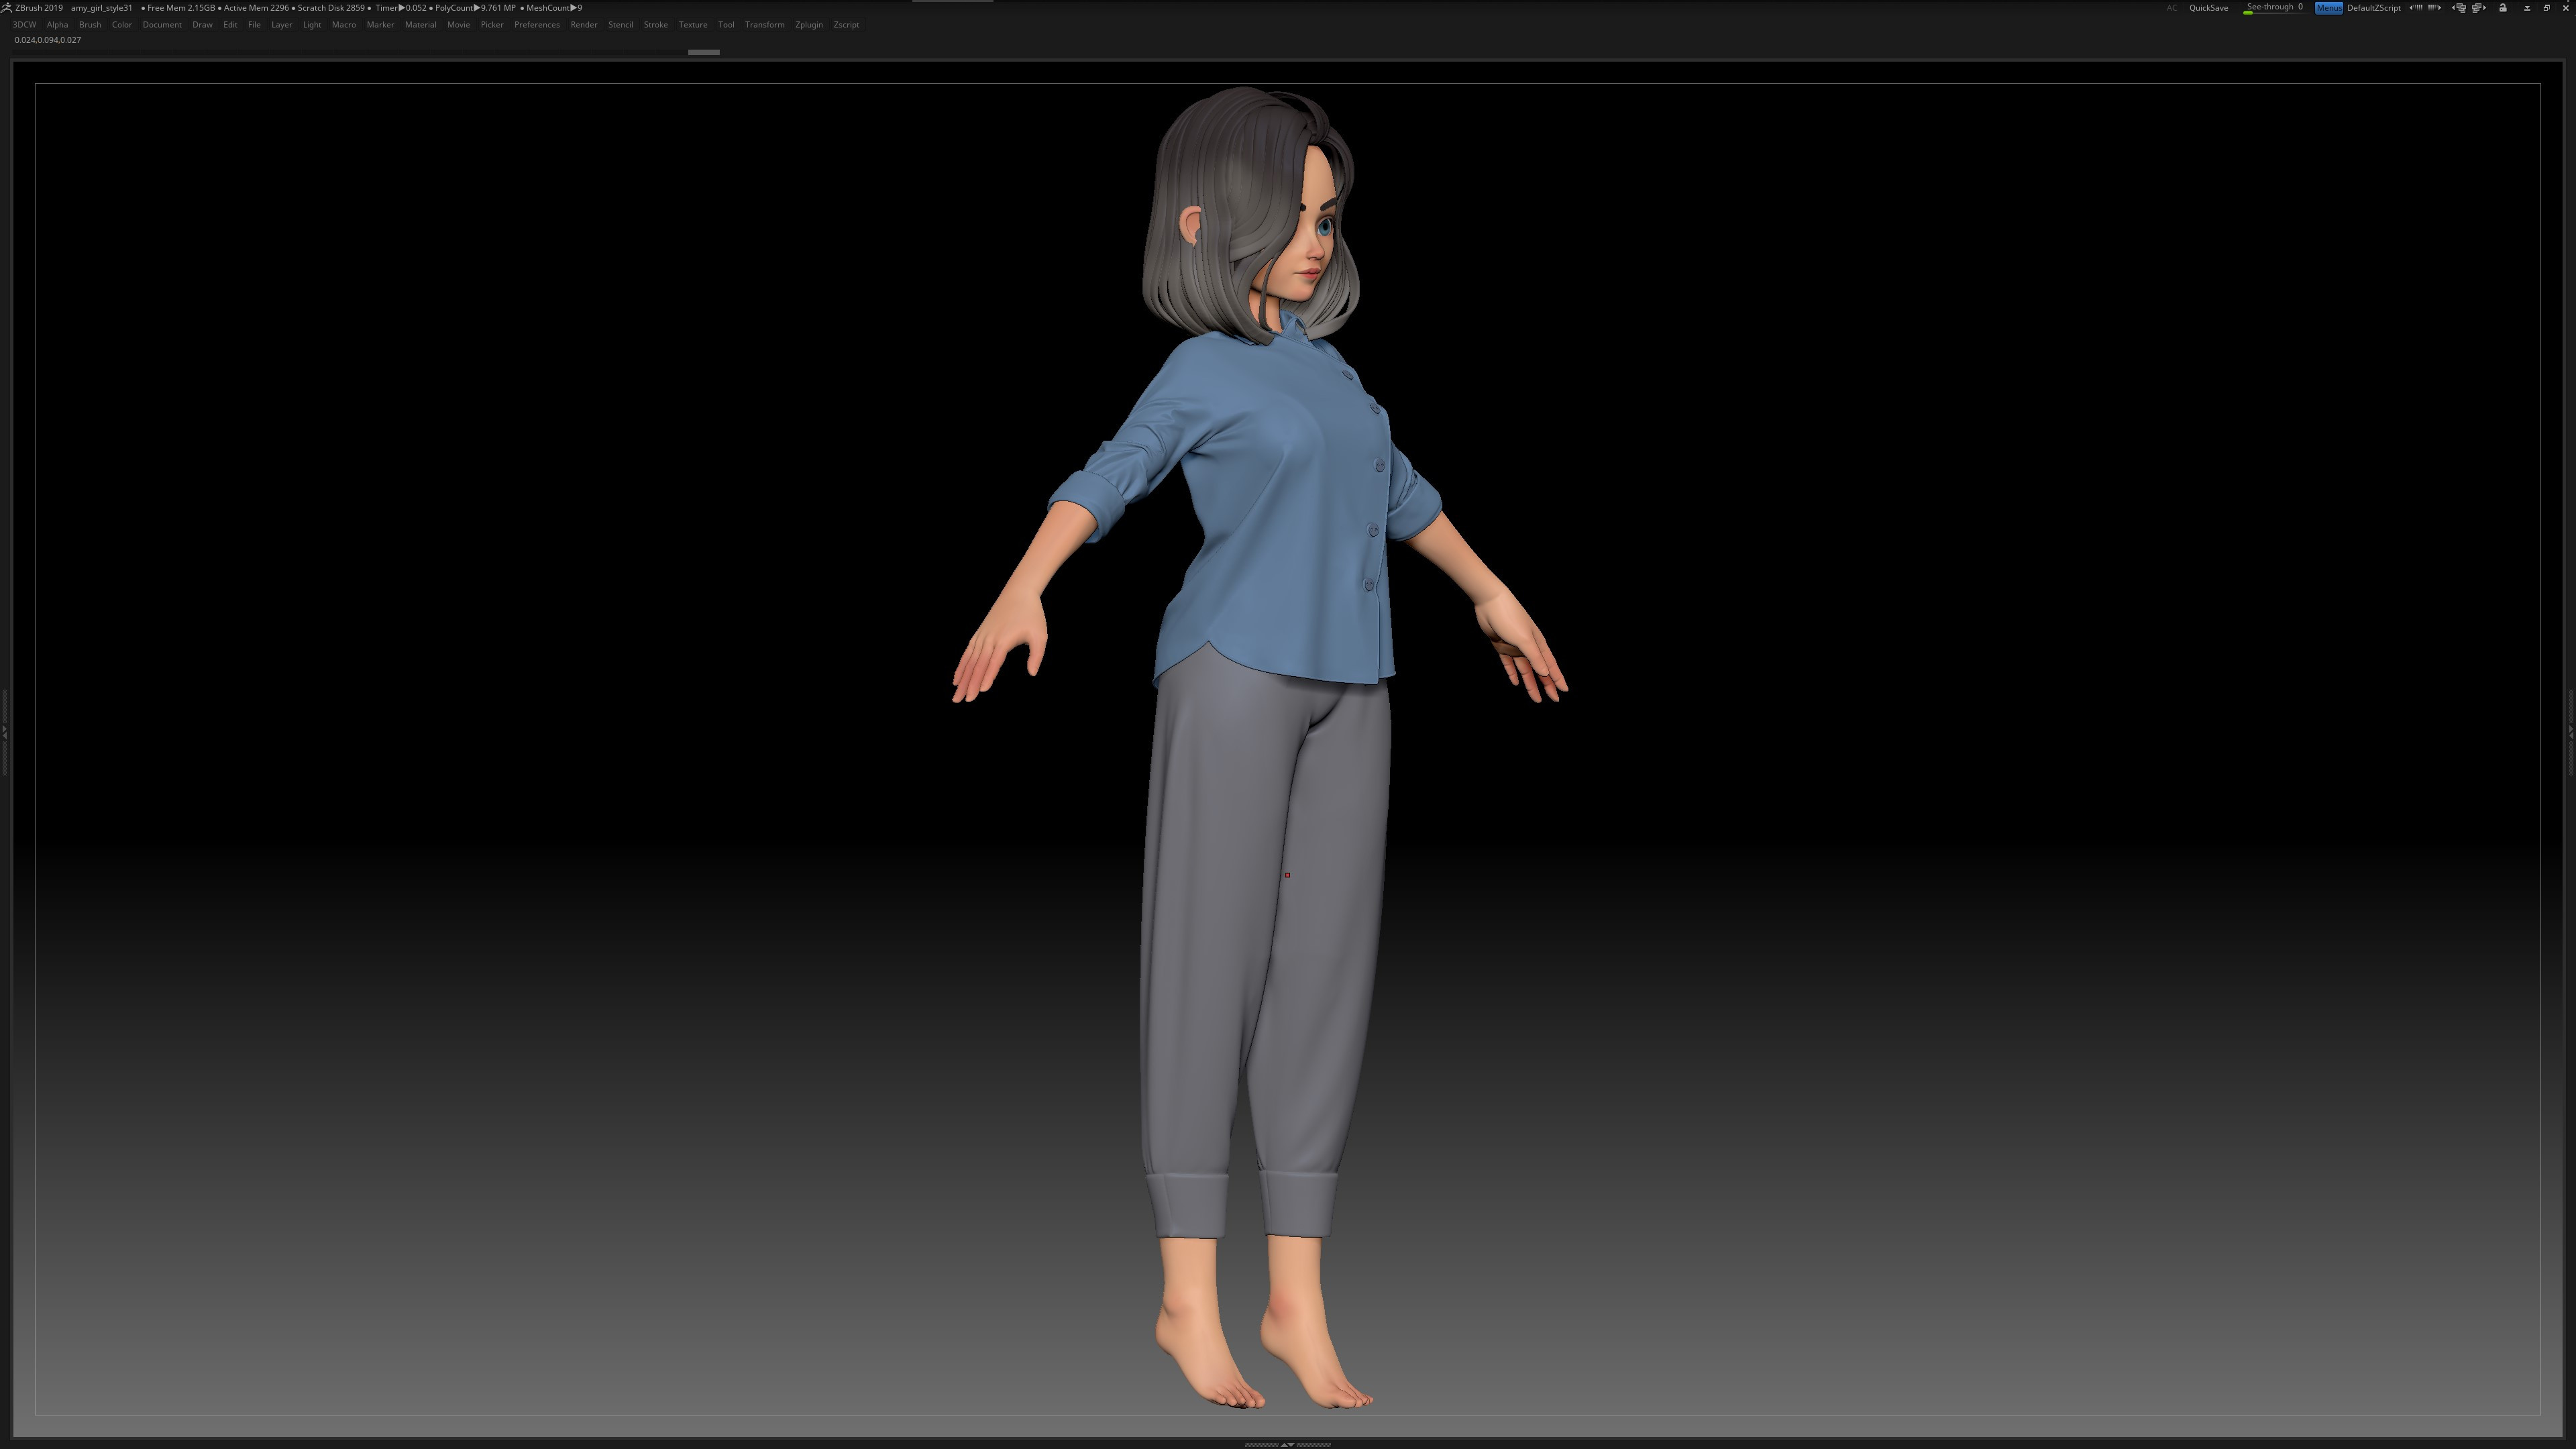The image size is (2576, 1449).
Task: Open the Brush menu
Action: pos(90,25)
